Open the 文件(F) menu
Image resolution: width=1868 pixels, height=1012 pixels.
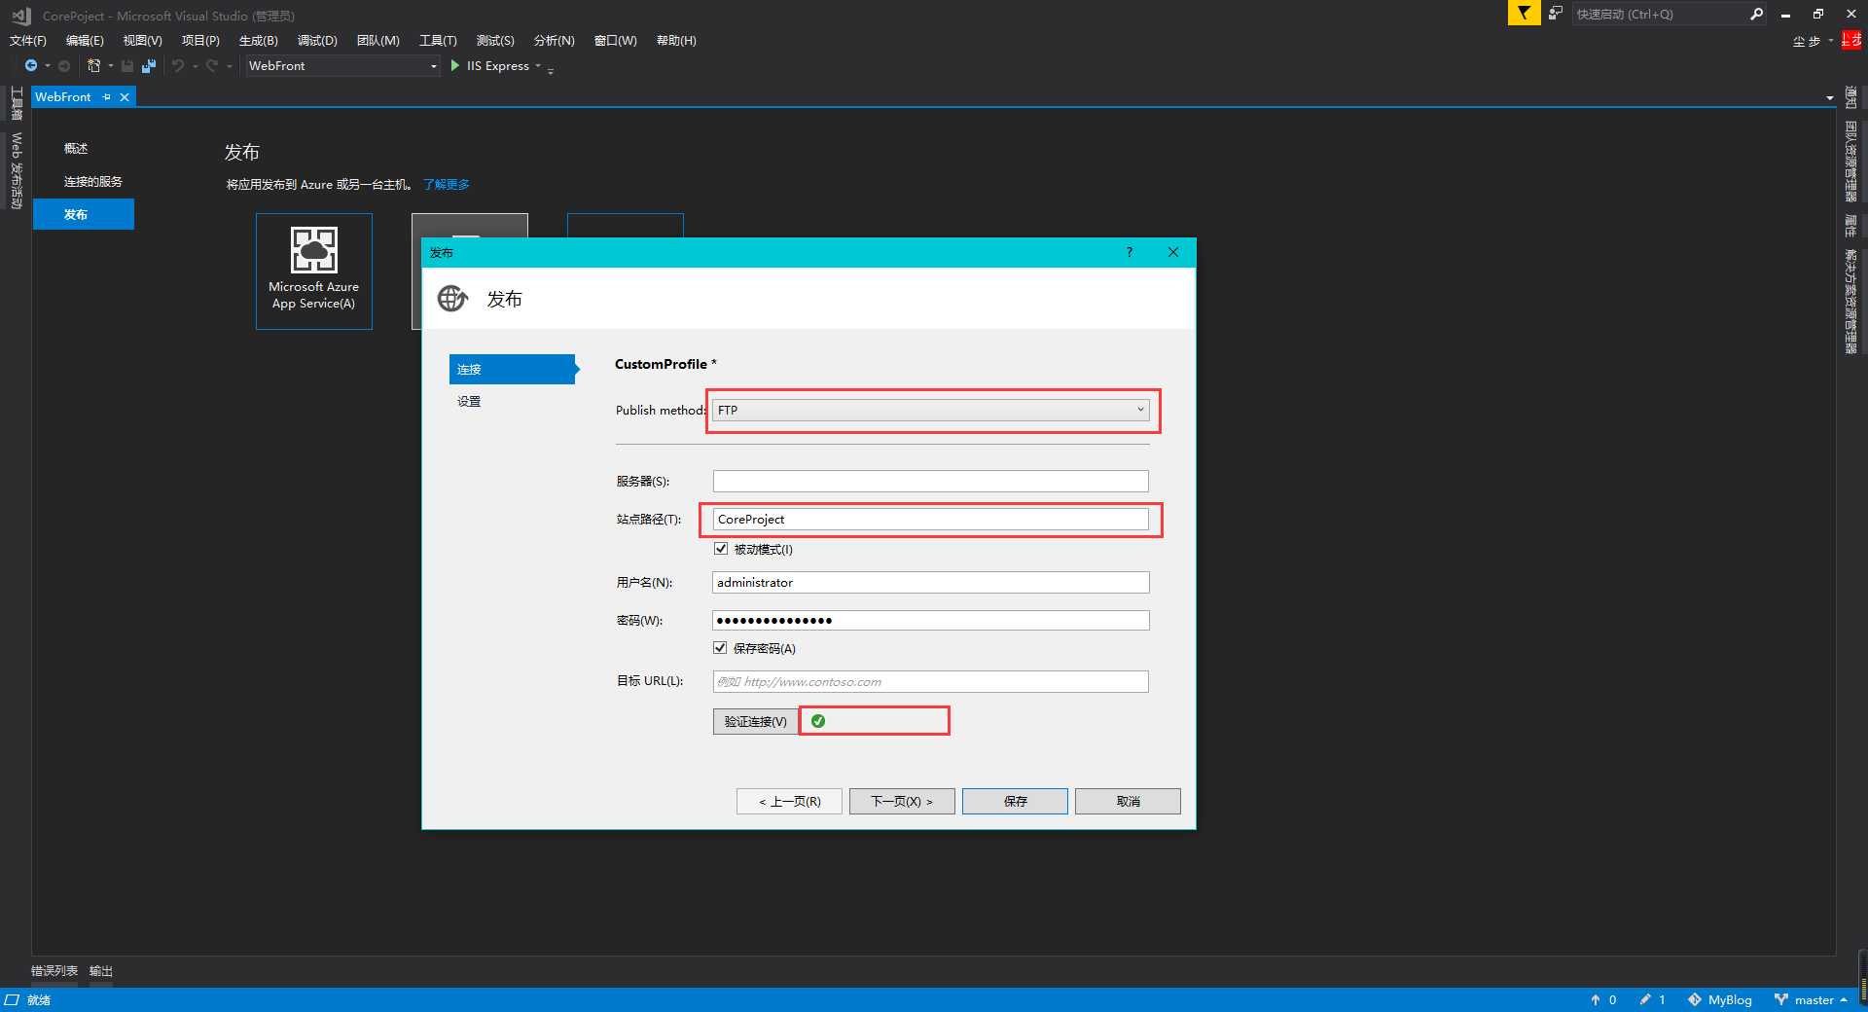28,41
